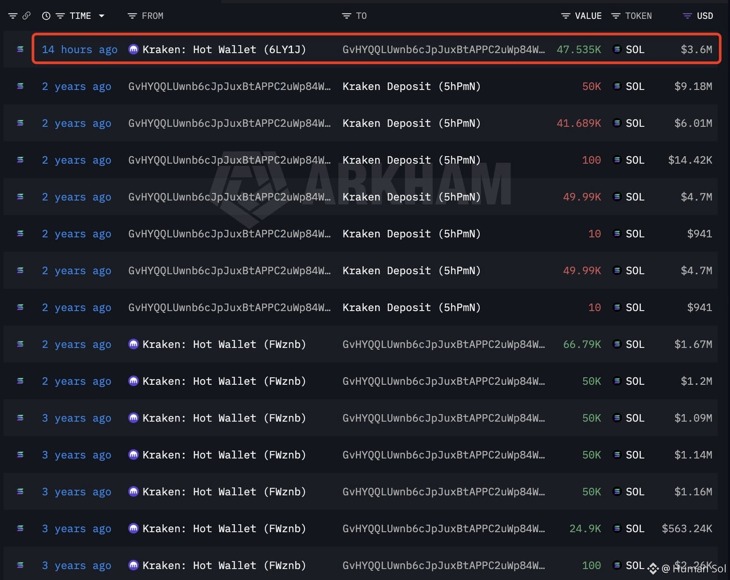Click the chain link icon in the header

(x=26, y=16)
